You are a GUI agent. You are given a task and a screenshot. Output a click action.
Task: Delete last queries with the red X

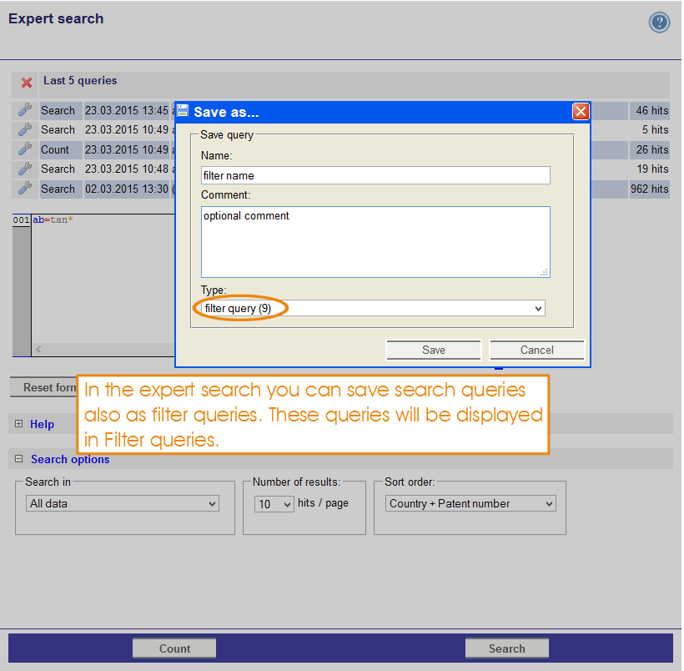pos(27,83)
